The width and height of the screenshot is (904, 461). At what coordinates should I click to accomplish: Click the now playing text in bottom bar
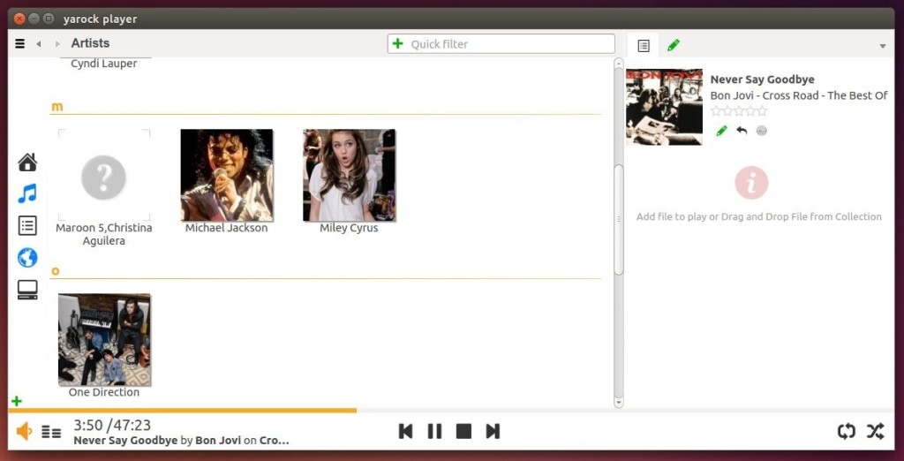pyautogui.click(x=181, y=440)
